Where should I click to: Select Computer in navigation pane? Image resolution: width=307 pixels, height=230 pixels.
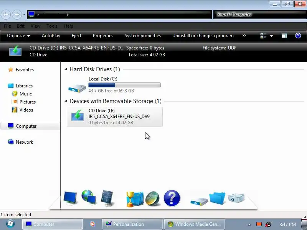30,126
